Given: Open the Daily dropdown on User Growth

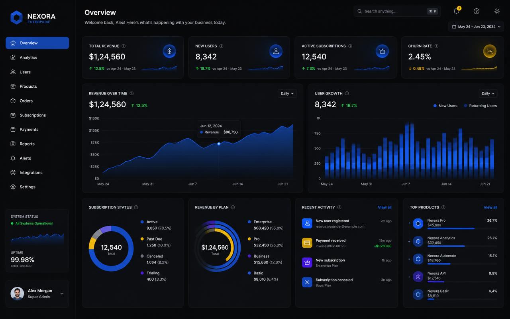Looking at the screenshot, I should pos(488,93).
